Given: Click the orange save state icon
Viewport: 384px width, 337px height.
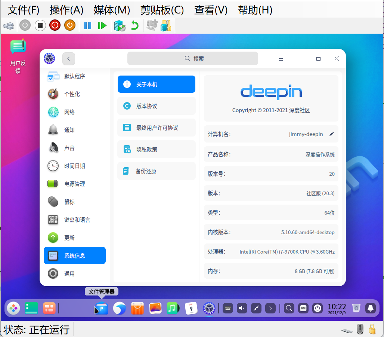Looking at the screenshot, I should point(70,25).
